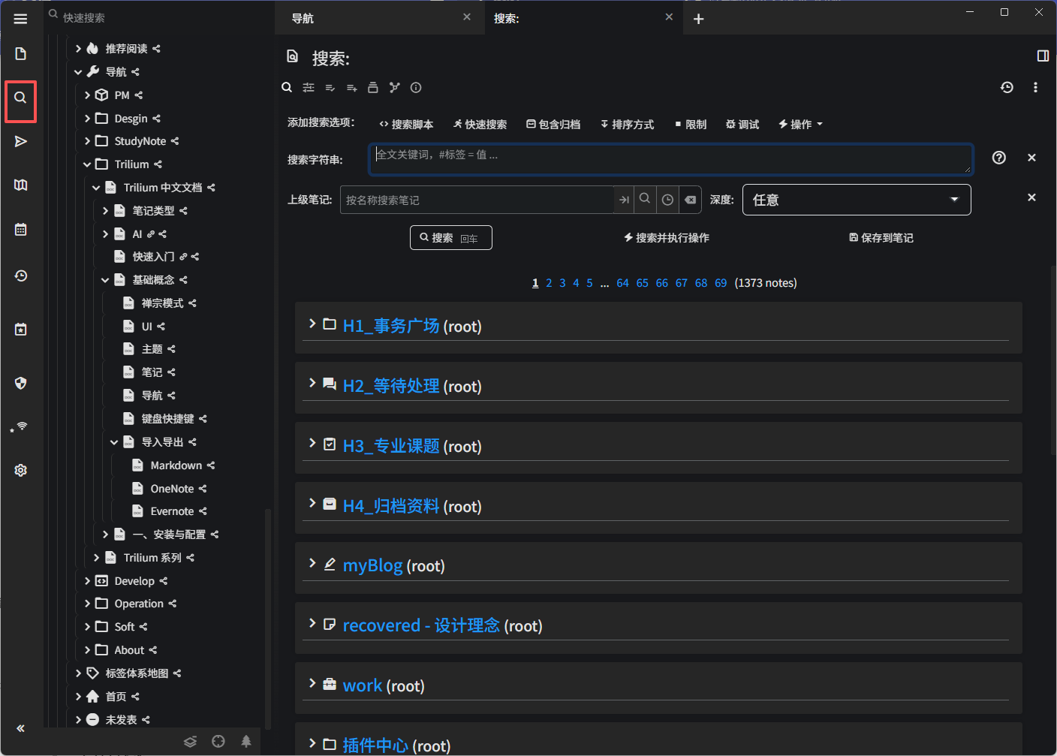Switch to the 导航 tab
The height and width of the screenshot is (756, 1057).
[x=368, y=18]
